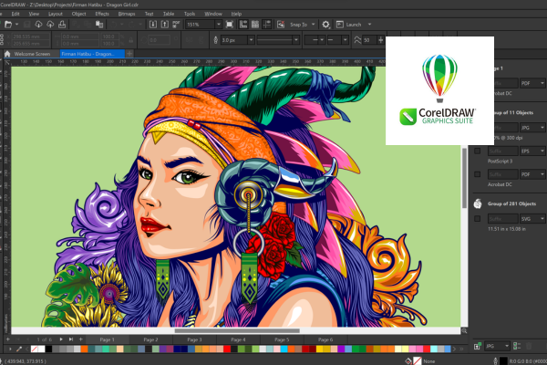The width and height of the screenshot is (547, 365).
Task: Click the Paste clipboard icon
Action: (x=99, y=25)
